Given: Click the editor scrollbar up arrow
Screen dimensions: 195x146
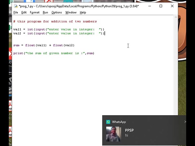Looking at the screenshot, I should click(x=176, y=17).
